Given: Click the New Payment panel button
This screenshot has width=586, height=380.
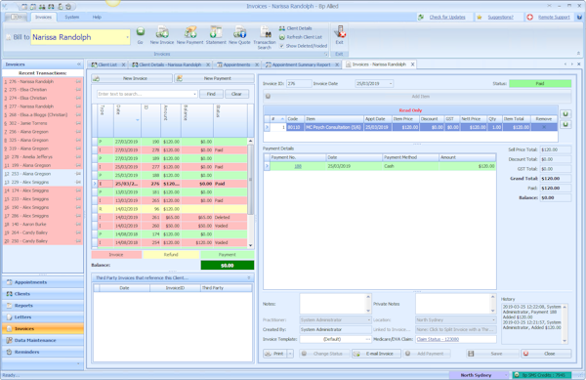Looking at the screenshot, I should tap(214, 78).
